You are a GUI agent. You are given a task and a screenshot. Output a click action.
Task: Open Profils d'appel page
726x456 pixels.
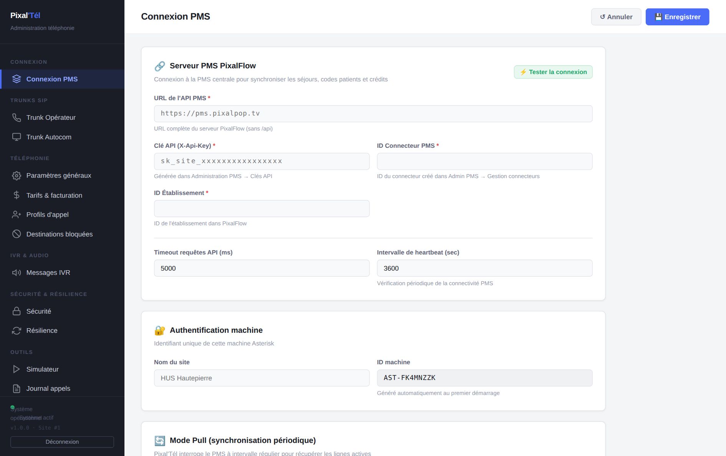[62, 215]
